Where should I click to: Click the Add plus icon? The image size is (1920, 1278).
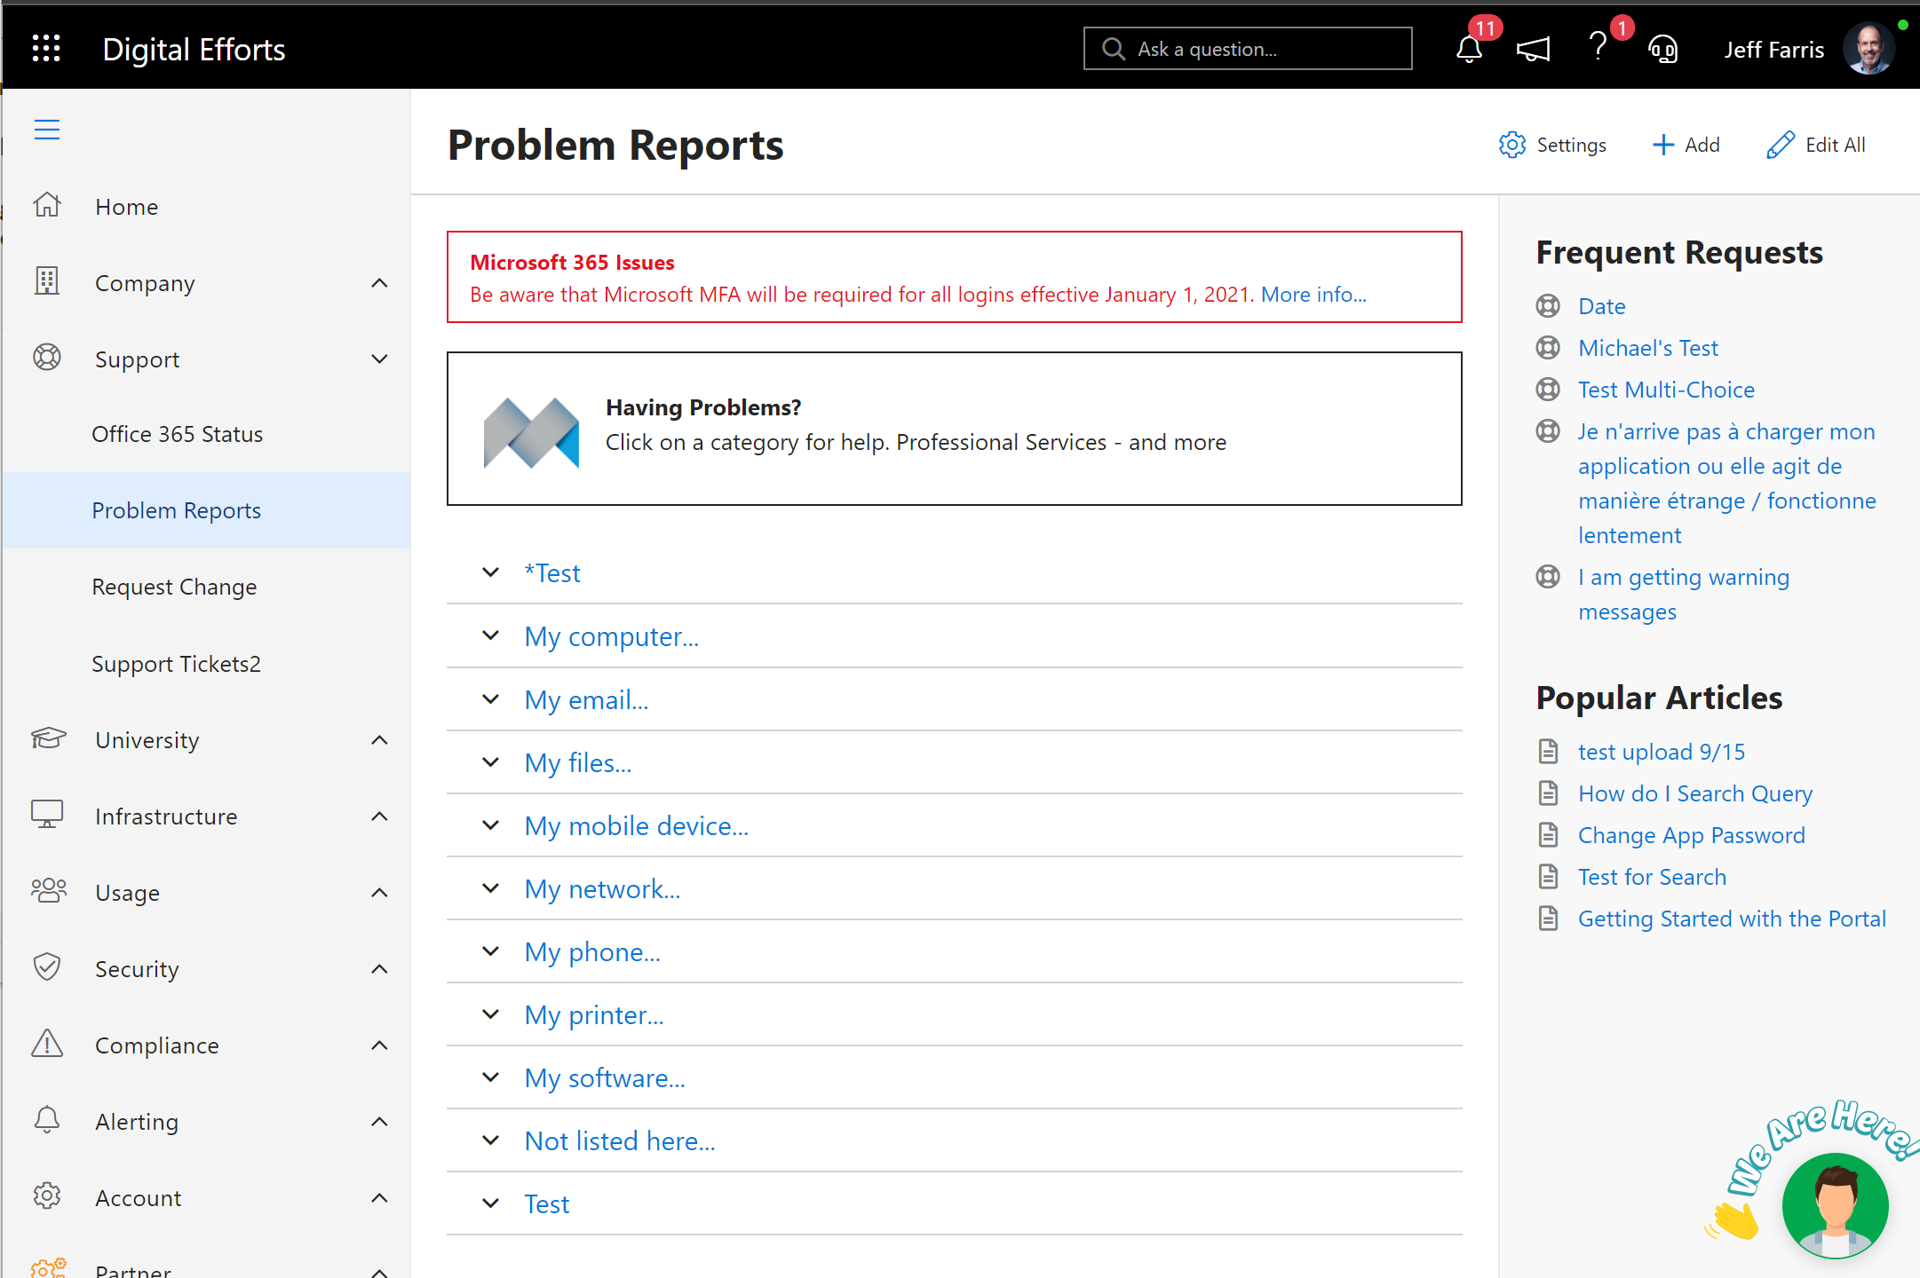1662,145
